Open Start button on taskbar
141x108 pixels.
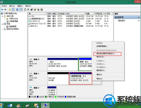coord(2,105)
